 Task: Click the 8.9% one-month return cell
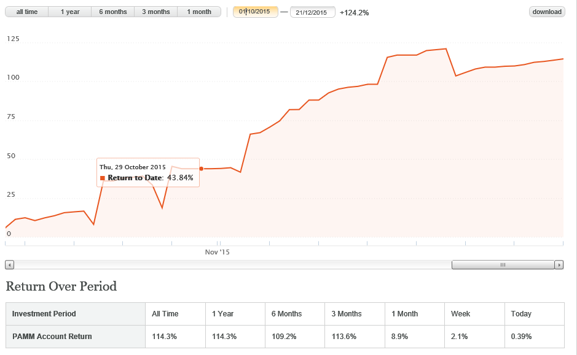(x=415, y=337)
